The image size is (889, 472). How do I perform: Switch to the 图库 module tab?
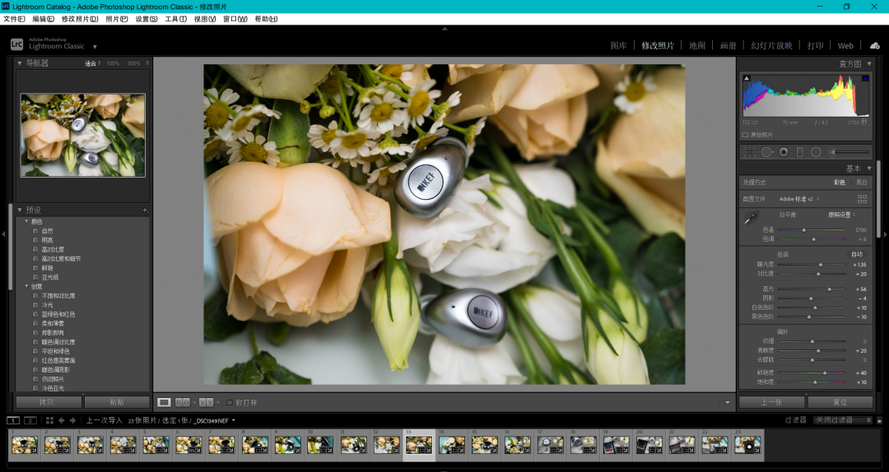618,46
